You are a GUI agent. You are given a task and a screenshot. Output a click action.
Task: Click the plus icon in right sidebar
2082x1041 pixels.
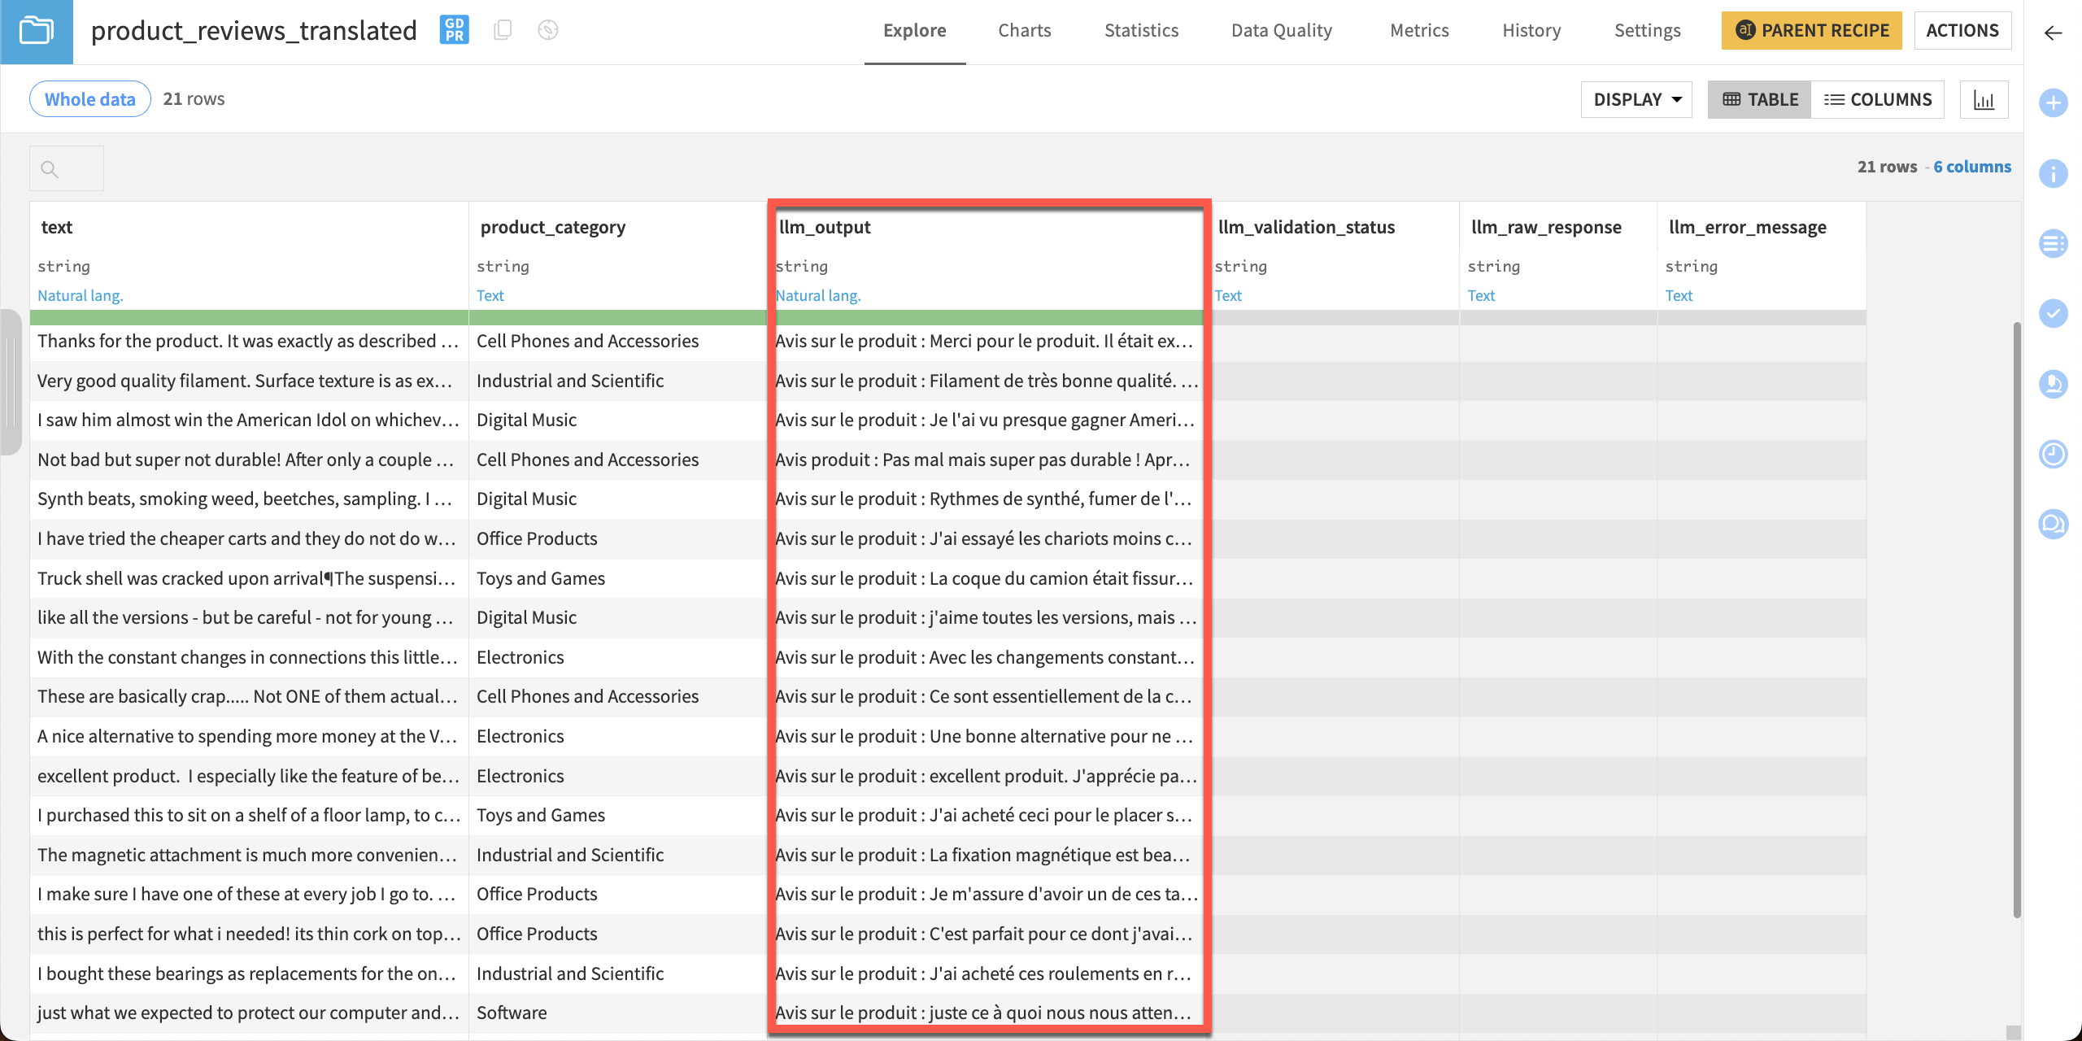(2053, 102)
